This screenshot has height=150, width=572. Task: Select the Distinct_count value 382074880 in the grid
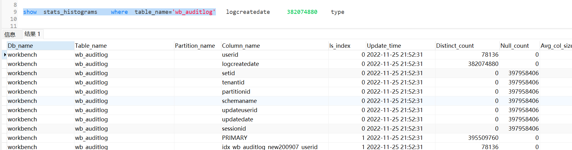click(x=483, y=64)
